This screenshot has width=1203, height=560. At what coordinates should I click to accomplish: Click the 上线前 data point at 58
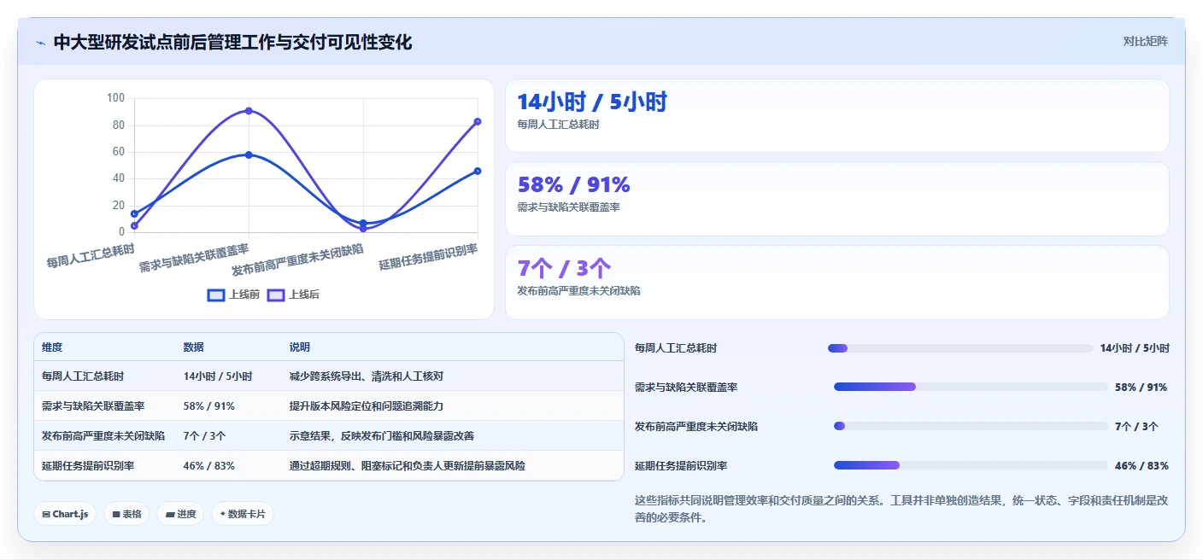249,155
